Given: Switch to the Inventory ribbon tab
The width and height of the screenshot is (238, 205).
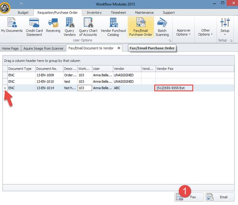Looking at the screenshot, I should [94, 13].
